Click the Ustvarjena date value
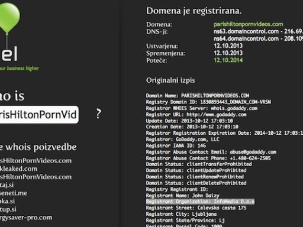Image resolution: width=303 pixels, height=227 pixels. pos(228,46)
